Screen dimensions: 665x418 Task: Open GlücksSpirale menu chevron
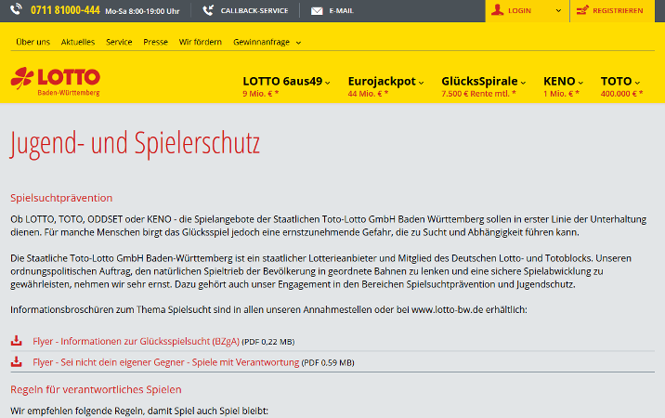(x=523, y=83)
